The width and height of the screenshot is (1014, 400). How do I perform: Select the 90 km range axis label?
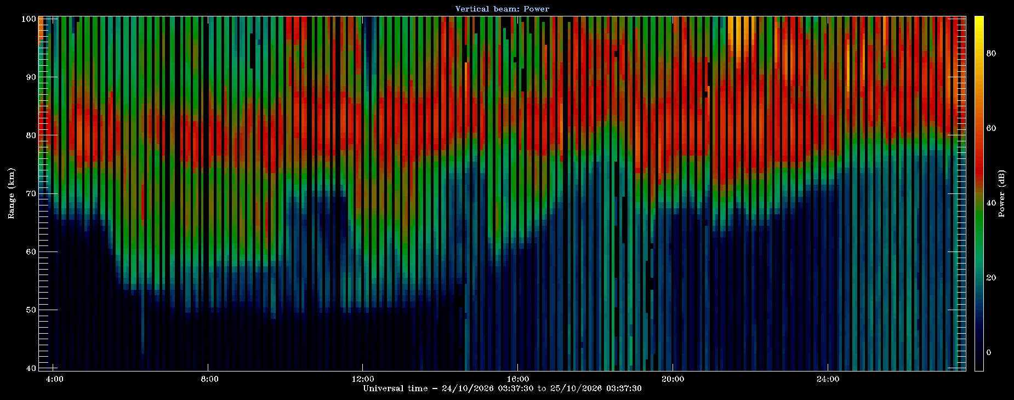point(31,77)
